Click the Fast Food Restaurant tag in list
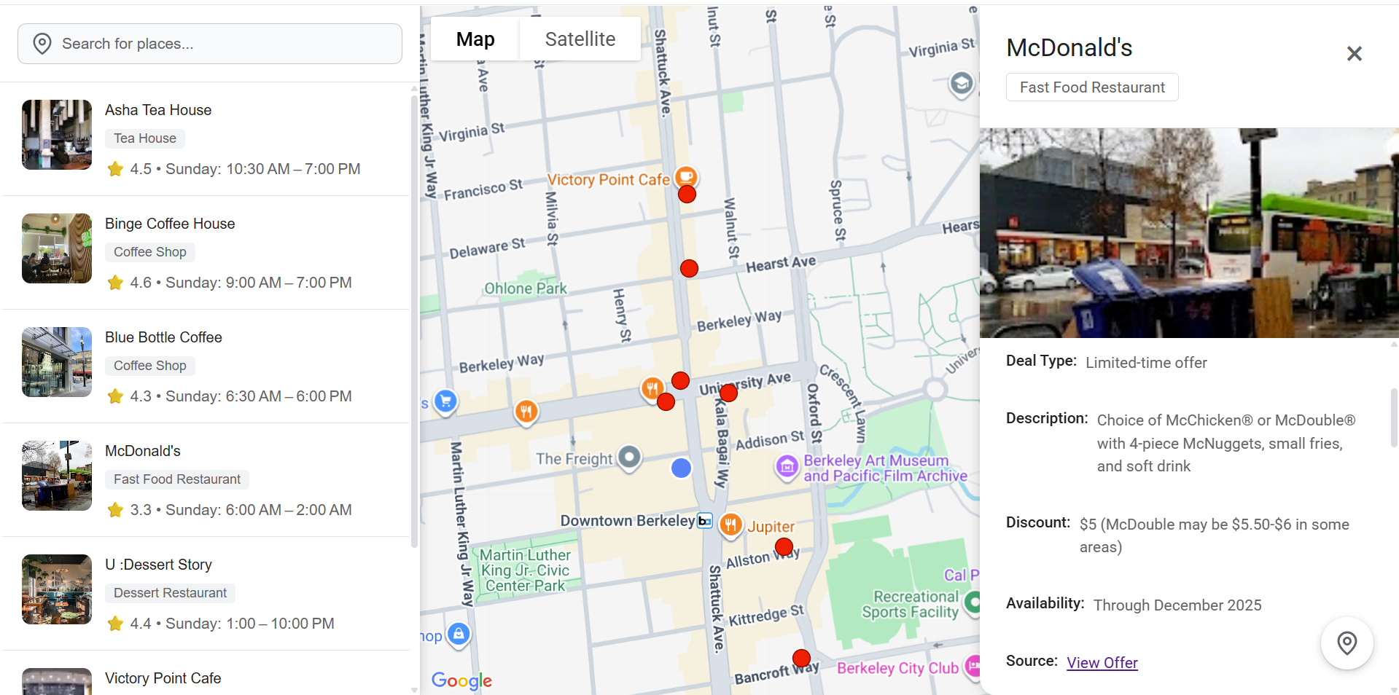1399x695 pixels. [x=177, y=479]
